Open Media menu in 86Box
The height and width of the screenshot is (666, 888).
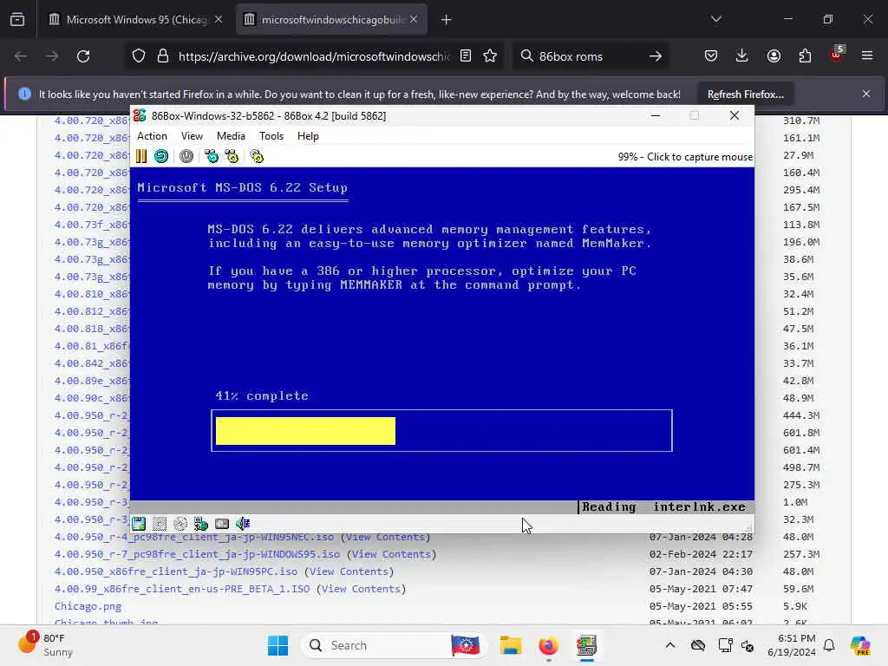click(x=231, y=136)
